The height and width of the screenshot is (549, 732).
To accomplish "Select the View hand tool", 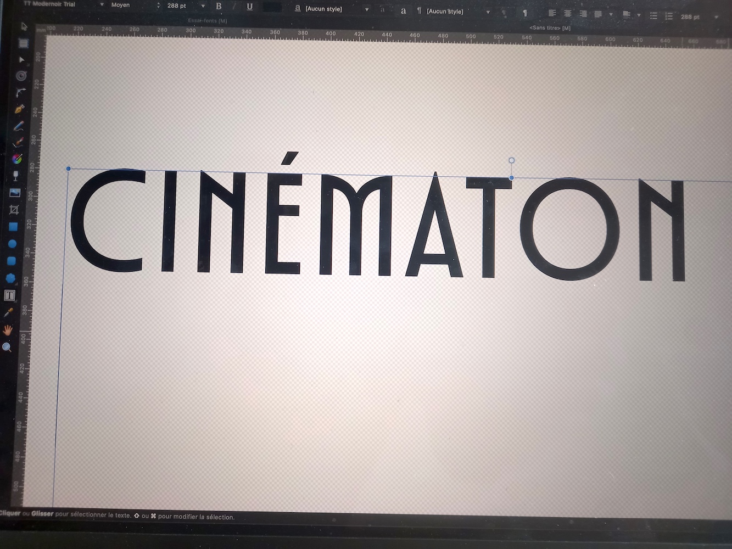I will [8, 330].
